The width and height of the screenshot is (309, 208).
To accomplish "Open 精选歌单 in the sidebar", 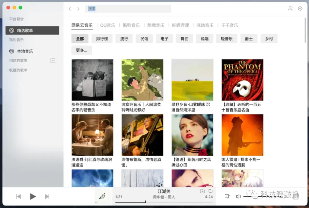I will click(32, 30).
